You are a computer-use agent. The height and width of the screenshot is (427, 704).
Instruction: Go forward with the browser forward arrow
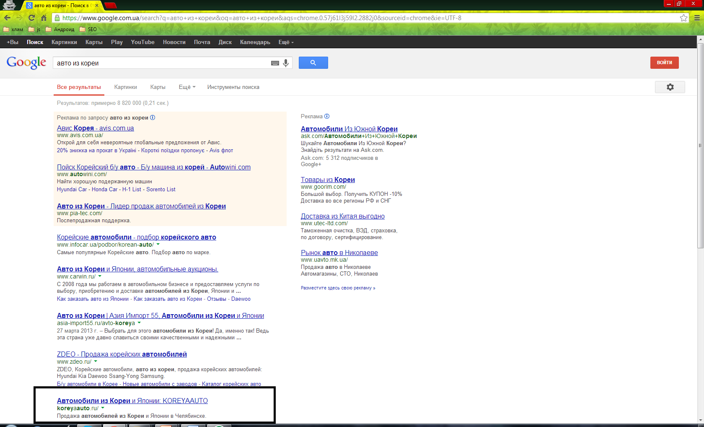click(19, 18)
